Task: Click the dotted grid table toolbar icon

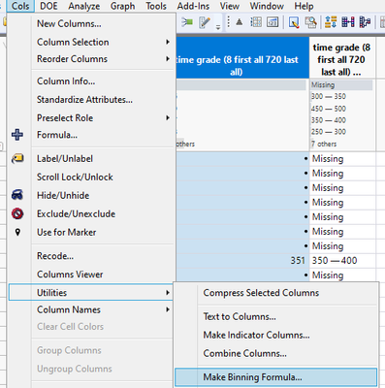Action: click(256, 22)
